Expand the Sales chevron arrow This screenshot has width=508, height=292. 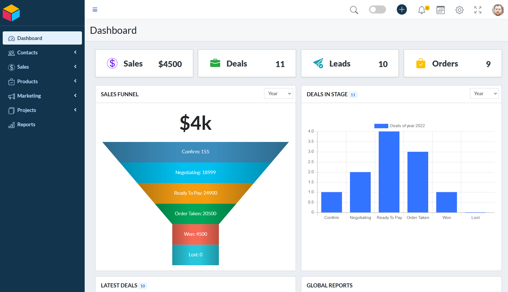tap(75, 67)
